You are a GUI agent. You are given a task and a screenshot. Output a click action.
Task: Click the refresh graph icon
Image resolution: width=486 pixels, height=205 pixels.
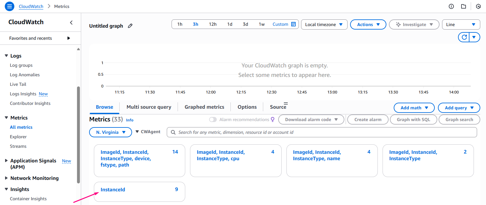[464, 37]
